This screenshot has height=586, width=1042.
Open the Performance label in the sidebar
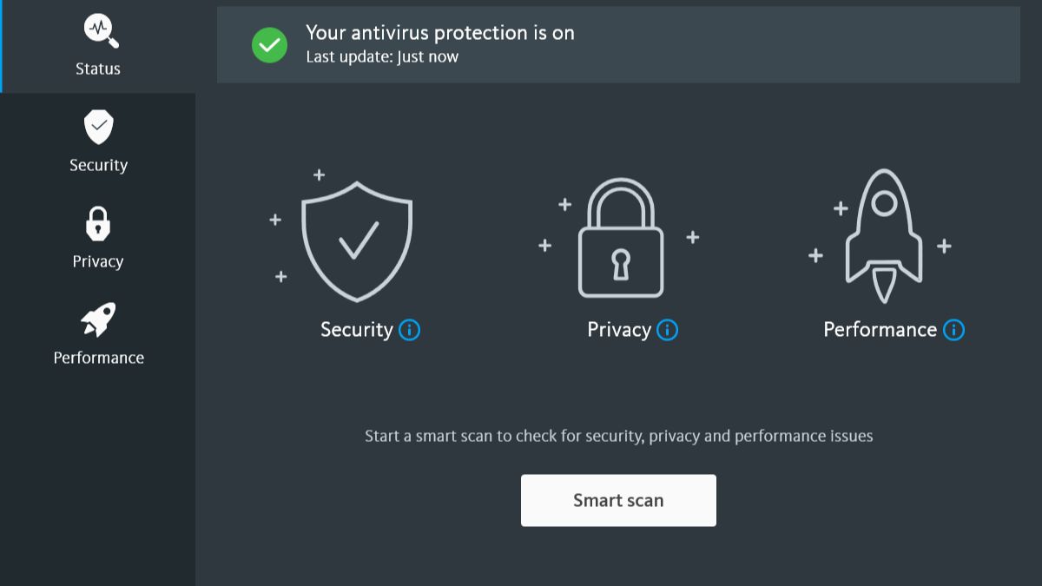98,358
